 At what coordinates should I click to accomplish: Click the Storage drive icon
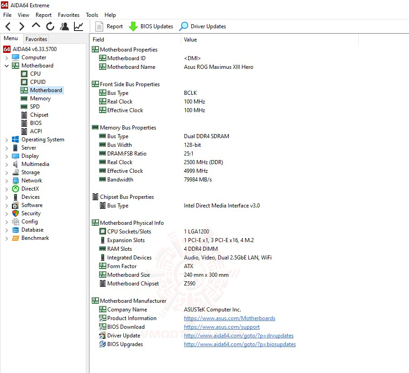coord(16,172)
